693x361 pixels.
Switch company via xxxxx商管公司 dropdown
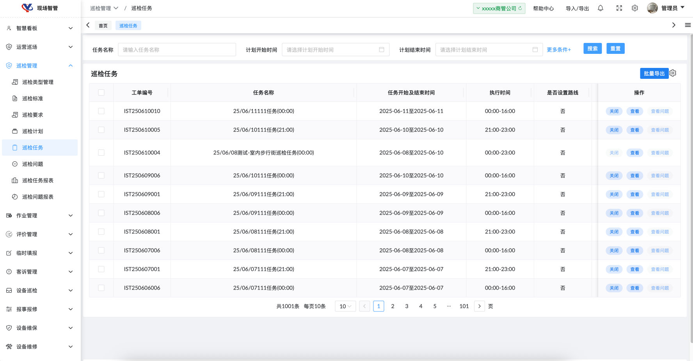tap(499, 8)
